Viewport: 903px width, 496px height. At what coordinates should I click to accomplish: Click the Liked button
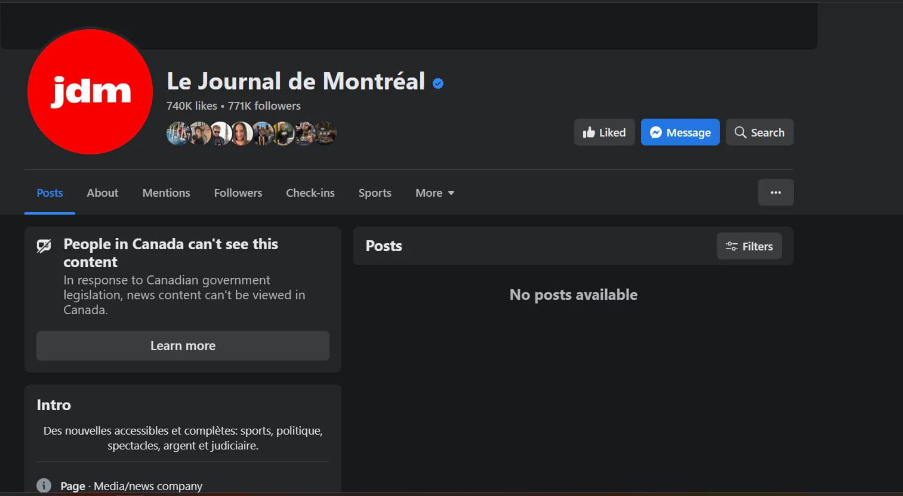(604, 132)
